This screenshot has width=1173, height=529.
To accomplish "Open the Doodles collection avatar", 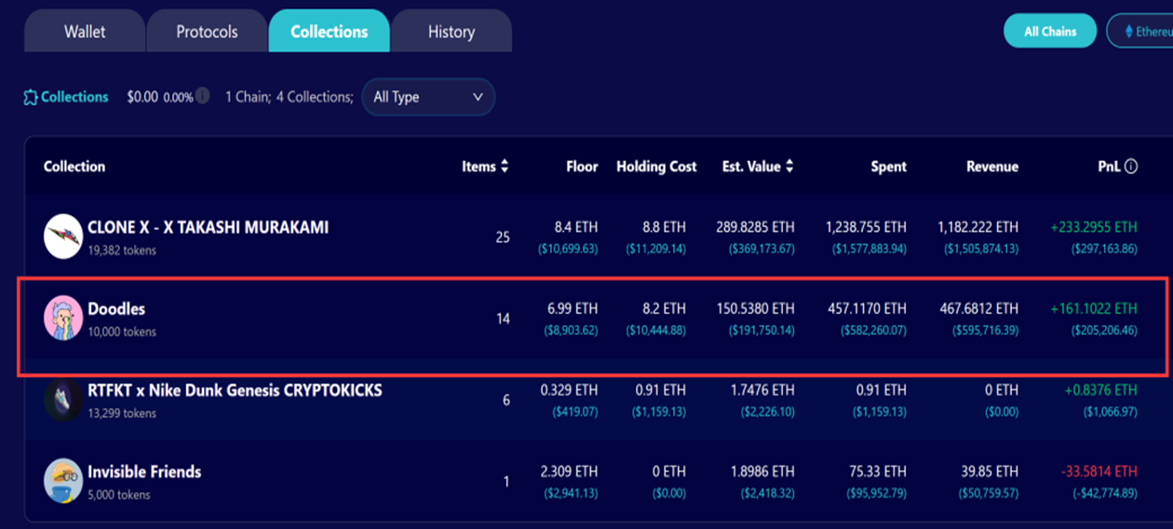I will pos(63,319).
